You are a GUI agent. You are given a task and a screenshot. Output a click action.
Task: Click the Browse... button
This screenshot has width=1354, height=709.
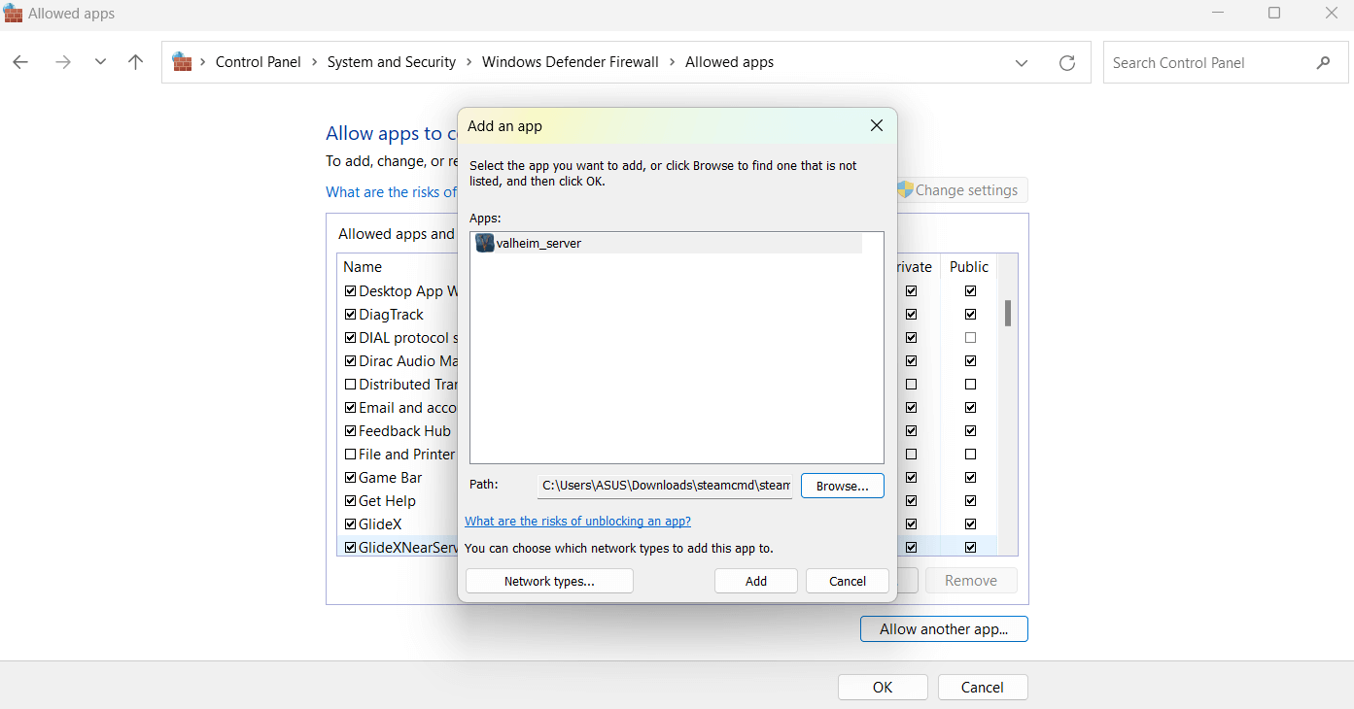point(842,486)
